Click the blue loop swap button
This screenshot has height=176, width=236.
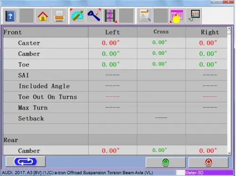point(25,161)
